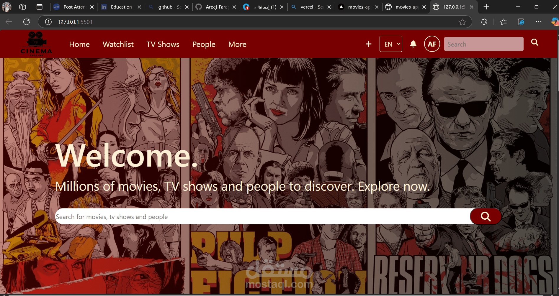Viewport: 559px width, 296px height.
Task: Open the TV Shows section
Action: (163, 44)
